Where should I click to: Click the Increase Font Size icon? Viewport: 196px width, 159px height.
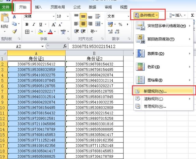point(53,25)
